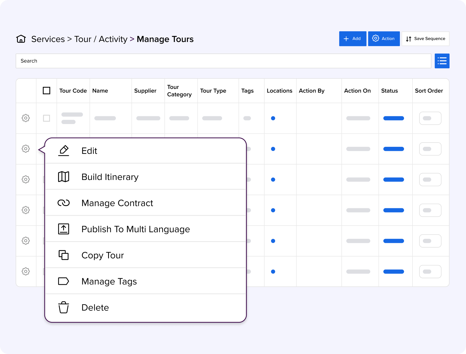This screenshot has width=466, height=354.
Task: Focus the Search input field
Action: (223, 61)
